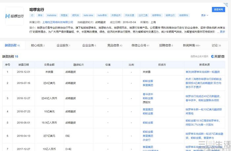Open 蚂蚁金服 investor in the 2018-07-23 row
Screen dimensions: 231x151
pos(148,113)
